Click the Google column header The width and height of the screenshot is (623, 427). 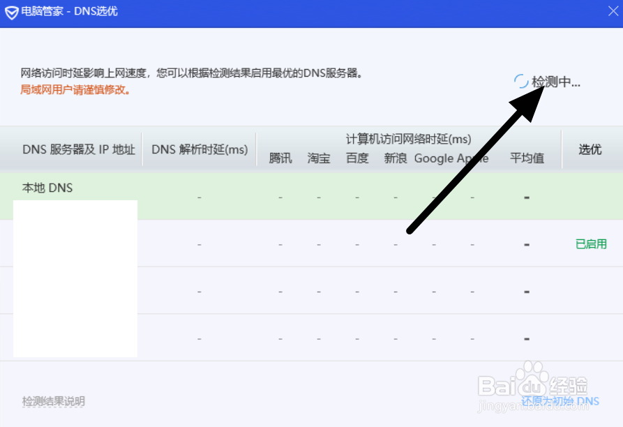[x=434, y=158]
